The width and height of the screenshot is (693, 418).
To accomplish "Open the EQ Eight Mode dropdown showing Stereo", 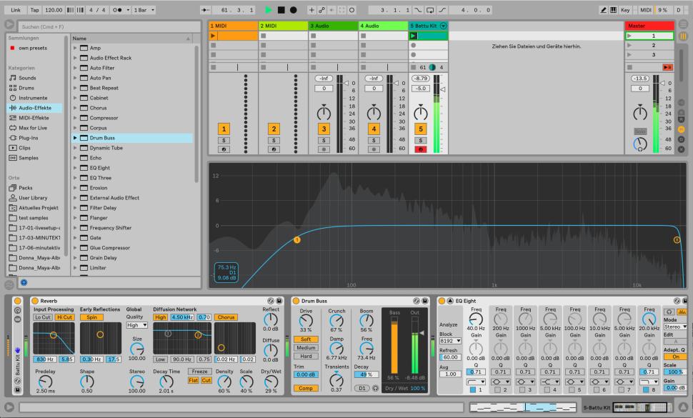I will (x=674, y=326).
